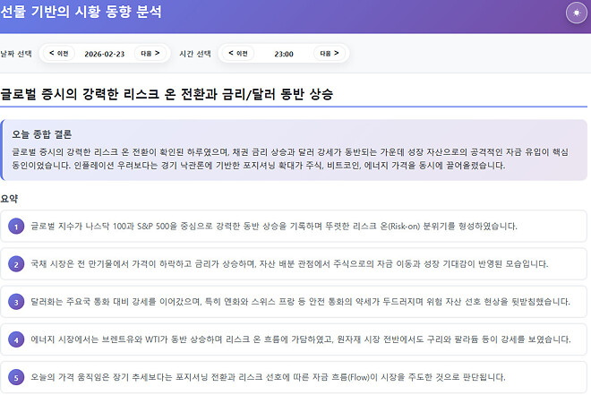Image resolution: width=591 pixels, height=395 pixels.
Task: Click the '오늘 종합 결론' heading
Action: [42, 134]
